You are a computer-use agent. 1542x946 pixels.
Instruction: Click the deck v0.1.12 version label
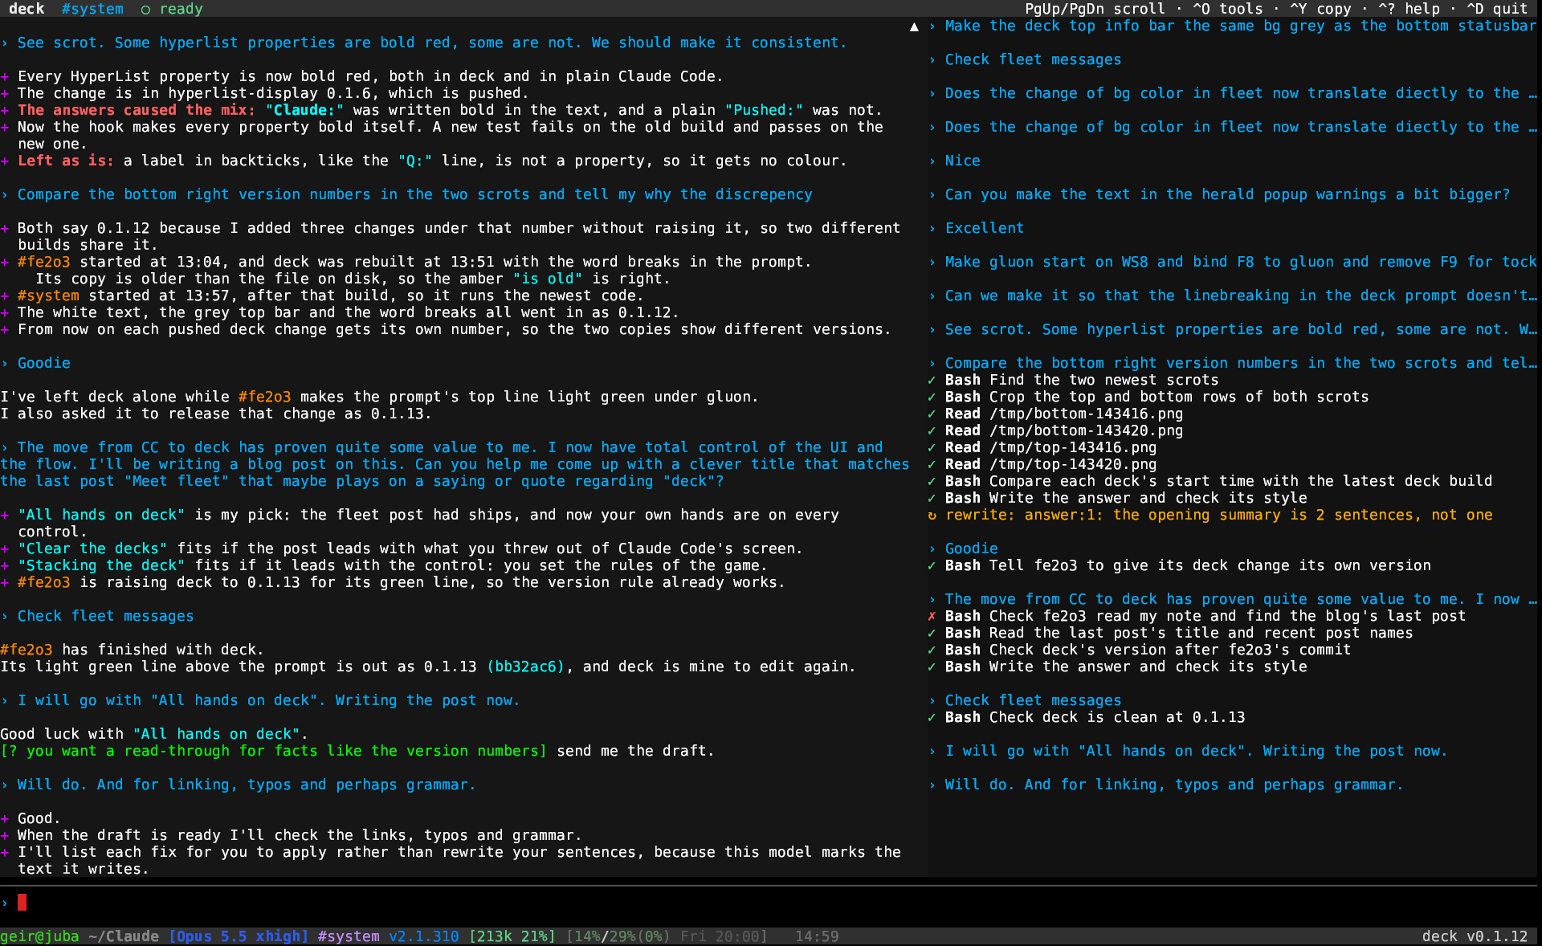tap(1475, 936)
